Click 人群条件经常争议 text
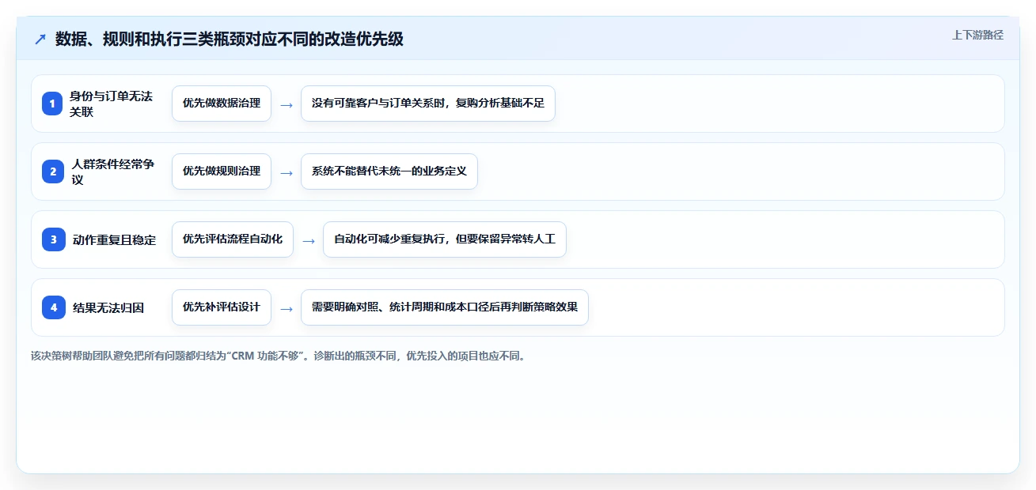 113,171
